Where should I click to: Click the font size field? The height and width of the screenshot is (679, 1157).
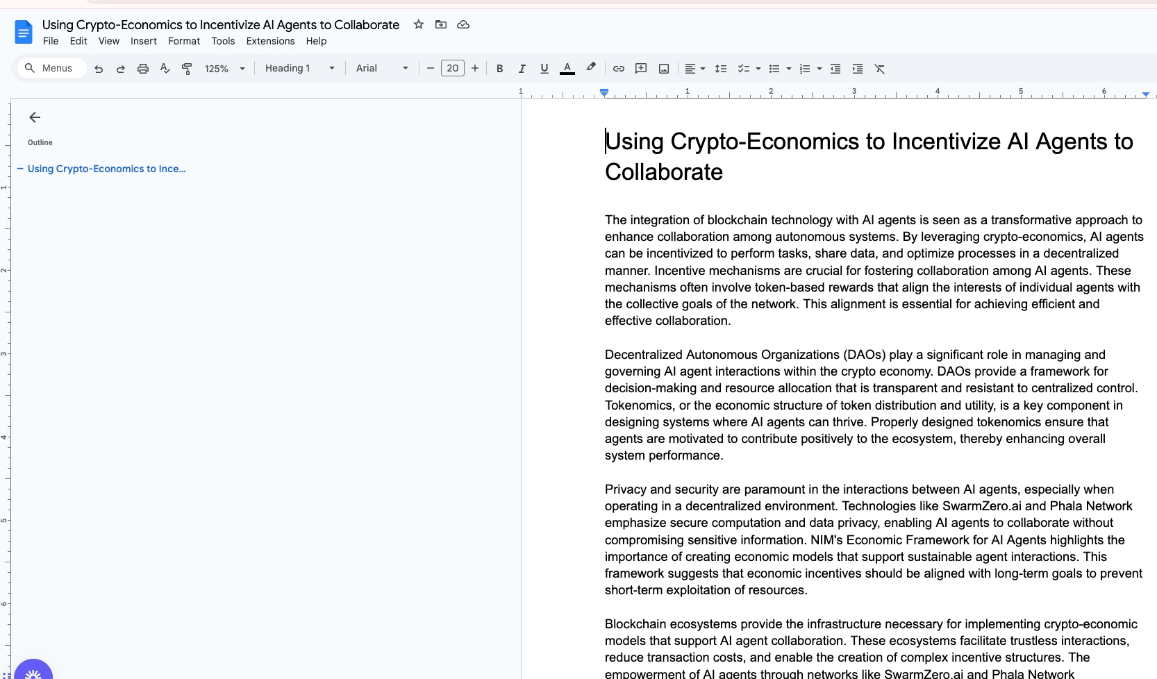tap(453, 68)
